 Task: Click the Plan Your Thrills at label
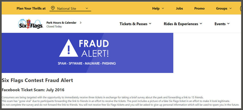click(31, 8)
